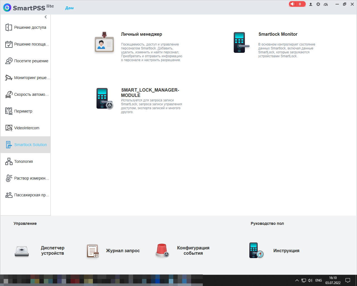Open Личный менеджер ID badge icon
Image resolution: width=357 pixels, height=286 pixels.
104,42
